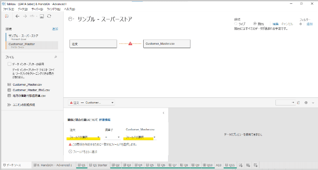The width and height of the screenshot is (318, 170).
Task: Search files with the magnifier icon
Action: click(56, 57)
